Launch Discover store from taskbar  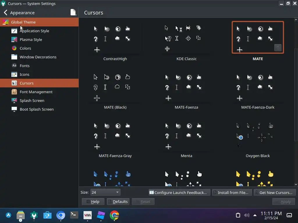[47, 215]
